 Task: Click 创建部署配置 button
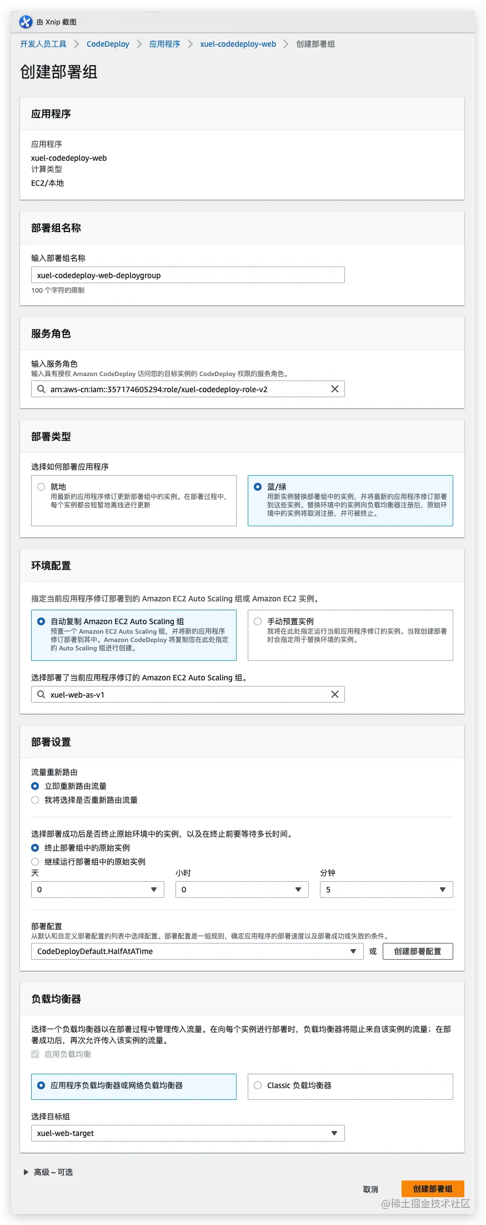(x=418, y=951)
